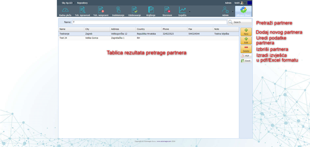Image resolution: width=310 pixels, height=147 pixels.
Task: Open the Odobravanje approval section
Action: (x=134, y=11)
